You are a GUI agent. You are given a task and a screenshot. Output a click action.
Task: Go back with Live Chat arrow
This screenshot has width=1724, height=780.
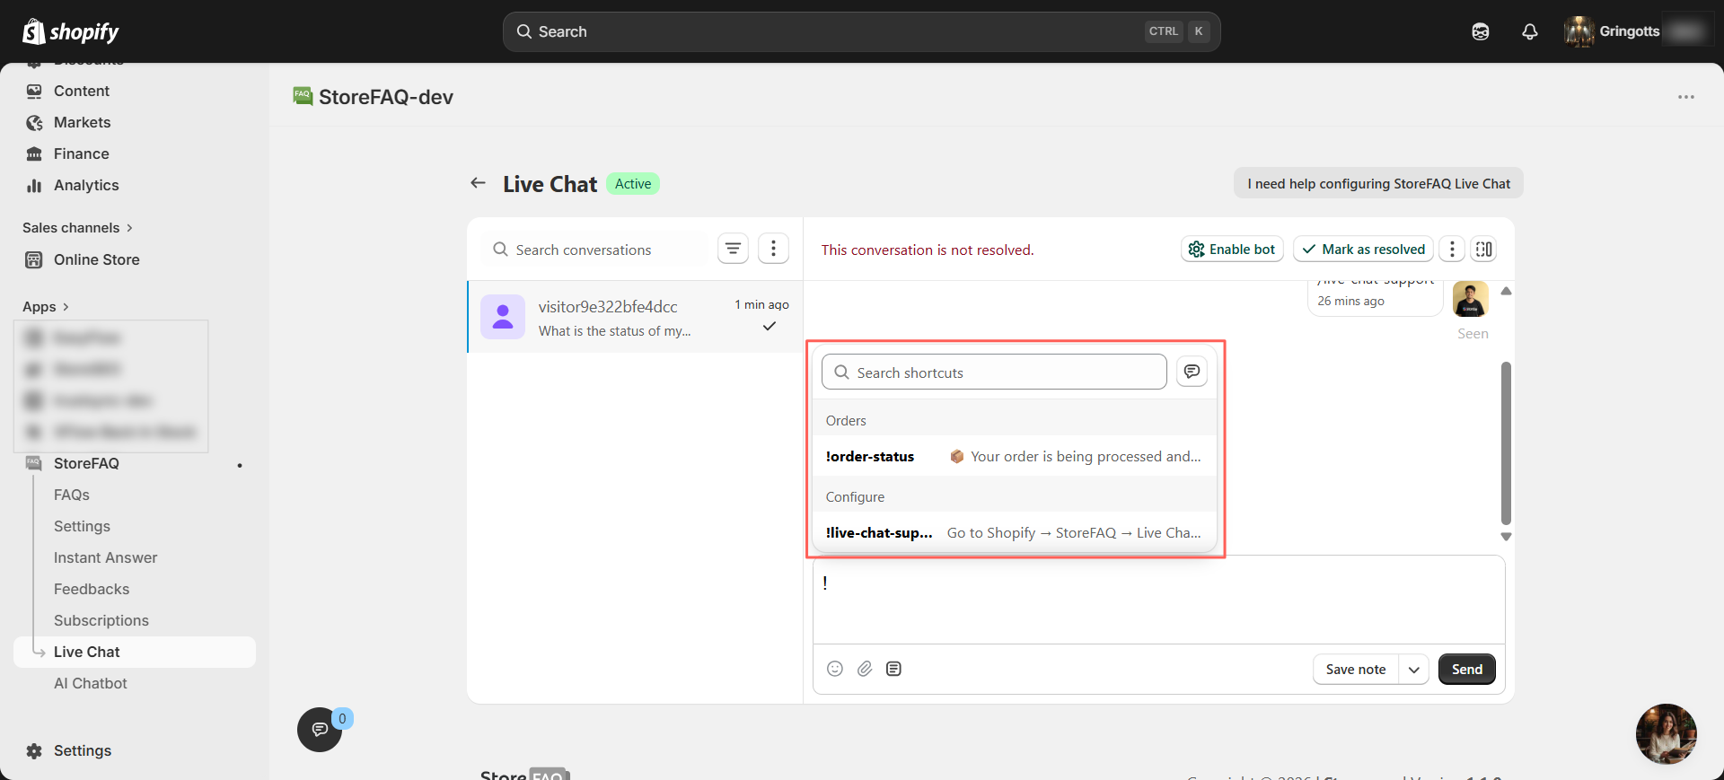tap(478, 183)
